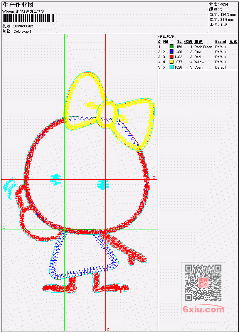Viewport: 239px width, 332px height.
Task: Click the character's left cyan eye
Action: point(56,179)
